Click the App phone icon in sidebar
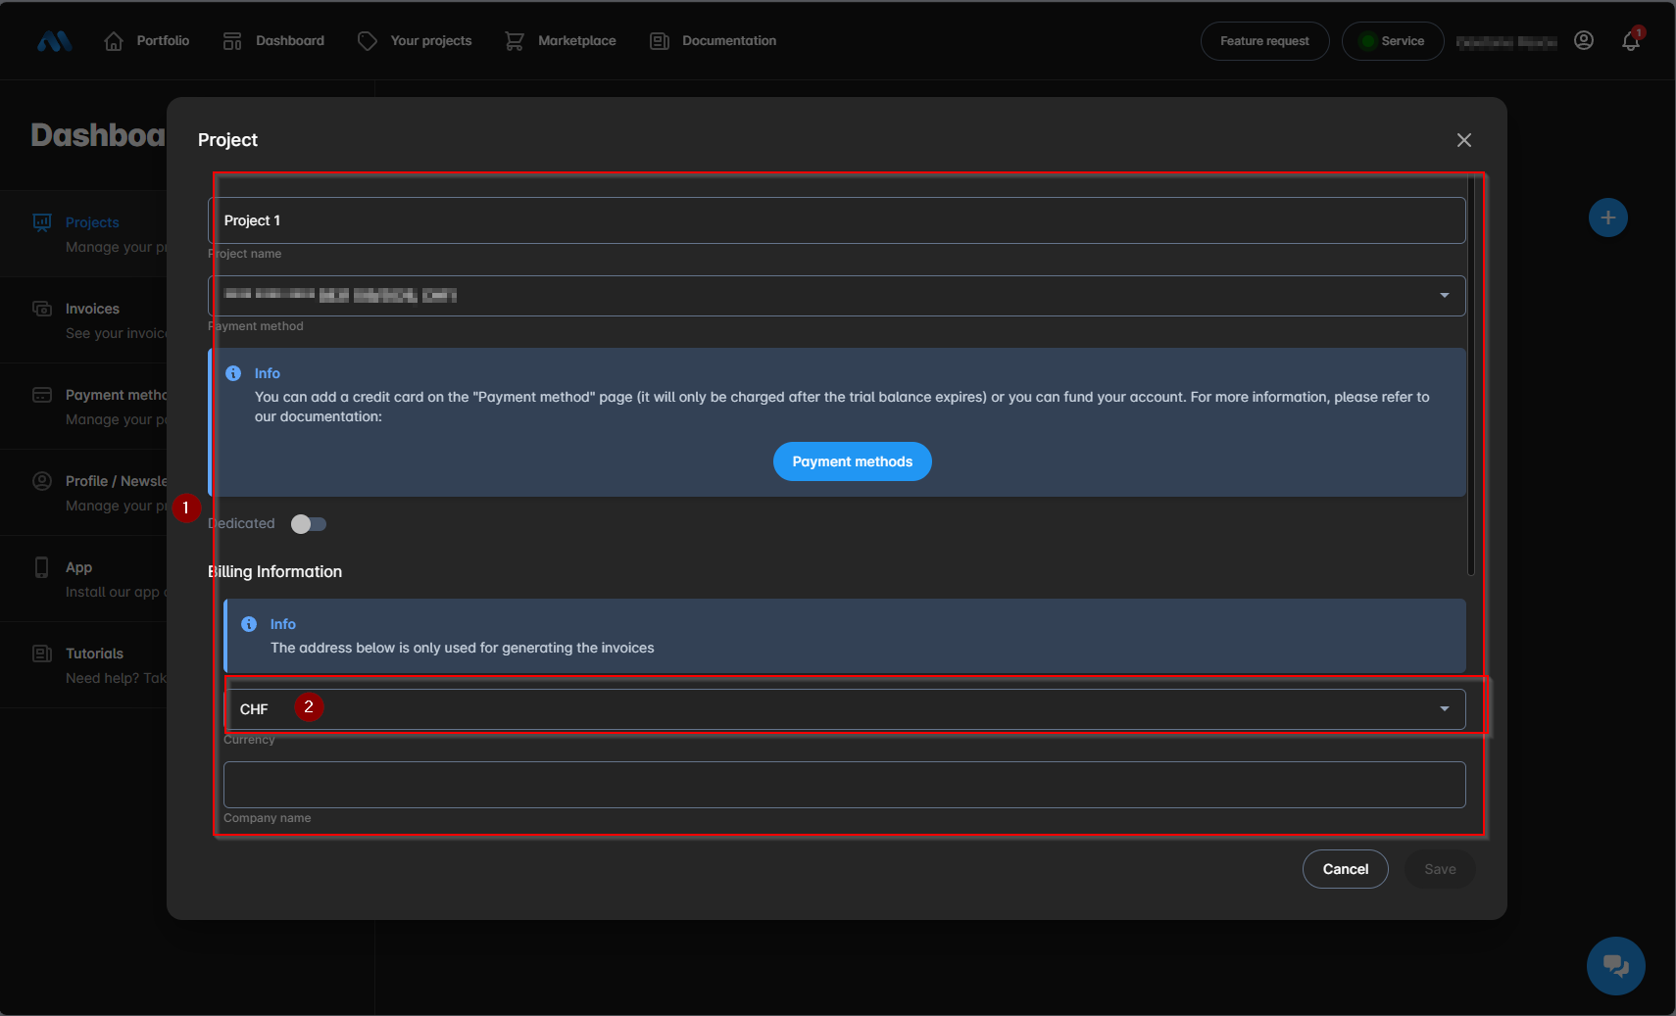 [x=42, y=567]
